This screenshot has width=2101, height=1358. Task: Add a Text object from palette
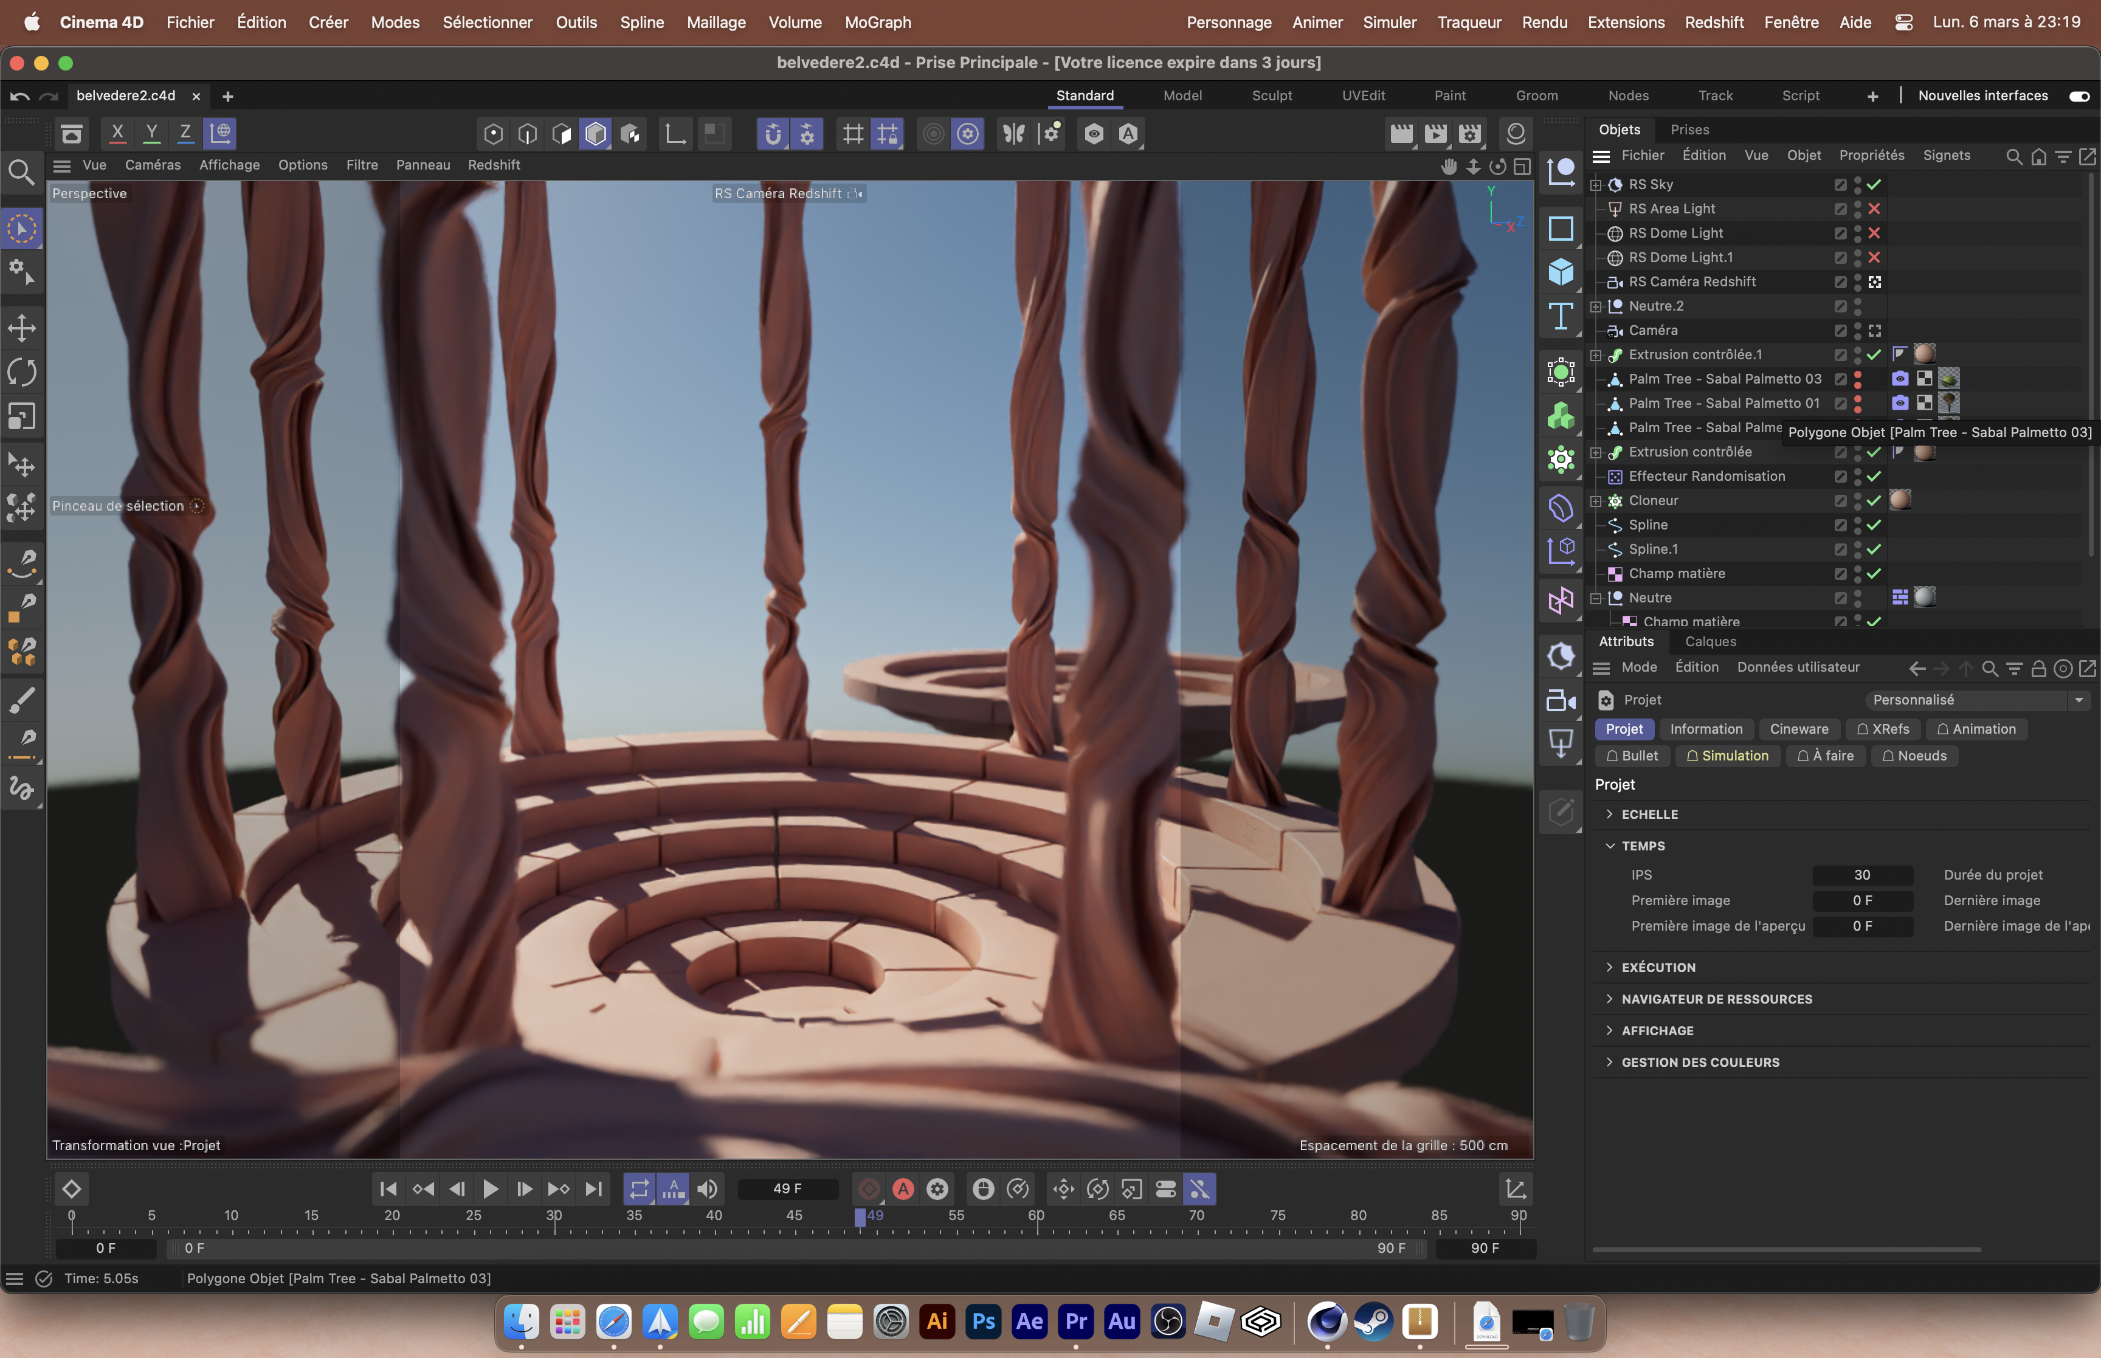[x=1561, y=317]
